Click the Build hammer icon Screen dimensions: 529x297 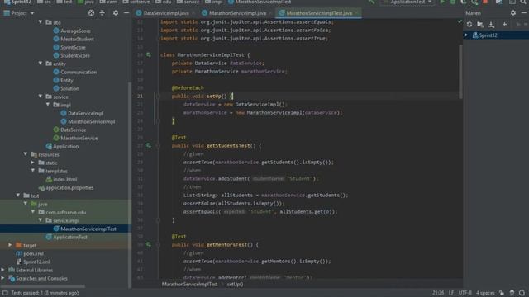click(371, 2)
